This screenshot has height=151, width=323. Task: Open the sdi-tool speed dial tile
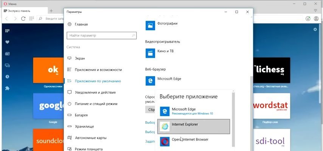pos(272,140)
